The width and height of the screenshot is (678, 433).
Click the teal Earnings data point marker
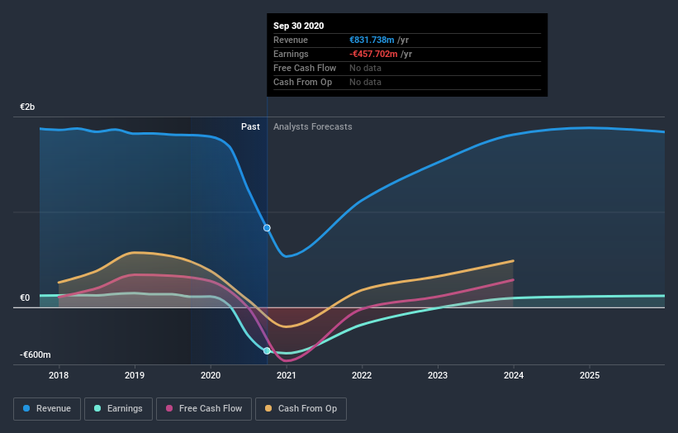[x=268, y=351]
